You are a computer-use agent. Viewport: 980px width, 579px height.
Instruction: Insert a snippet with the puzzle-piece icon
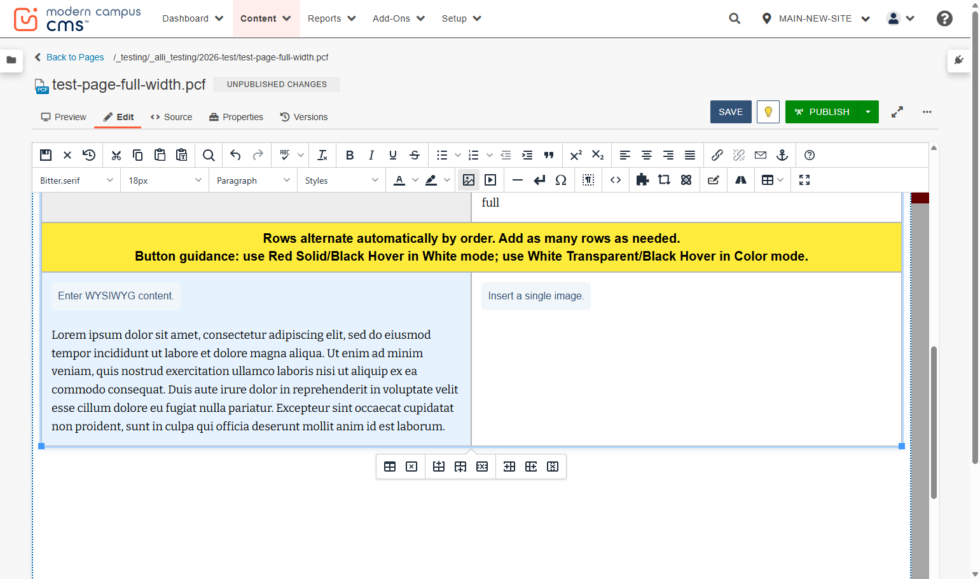[x=642, y=180]
